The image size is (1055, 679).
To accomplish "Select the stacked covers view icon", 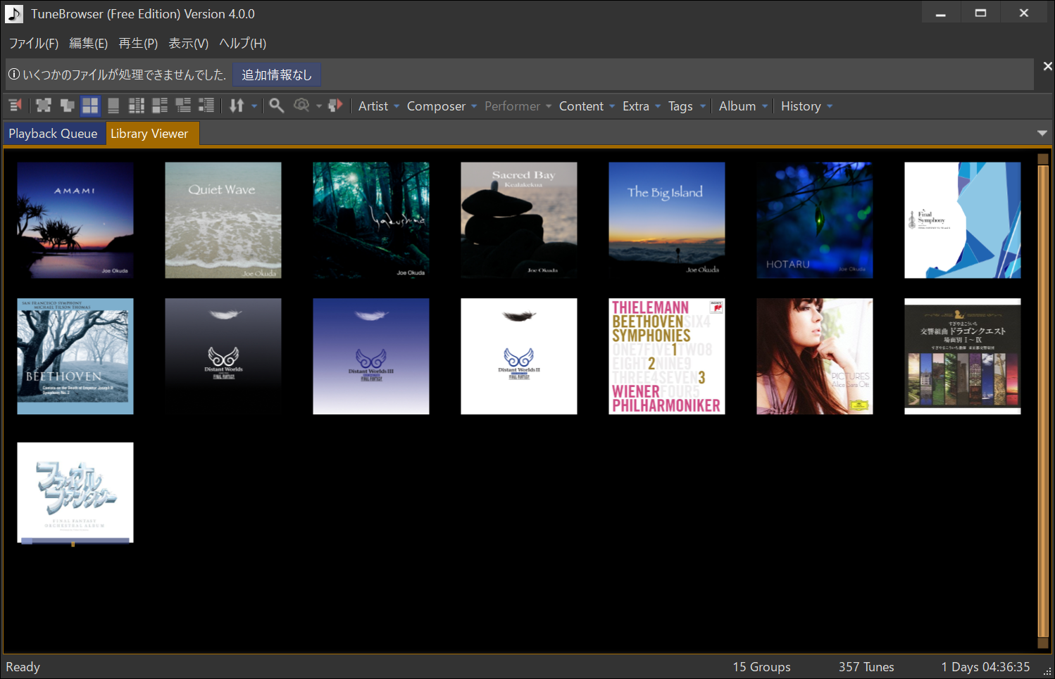I will [67, 106].
